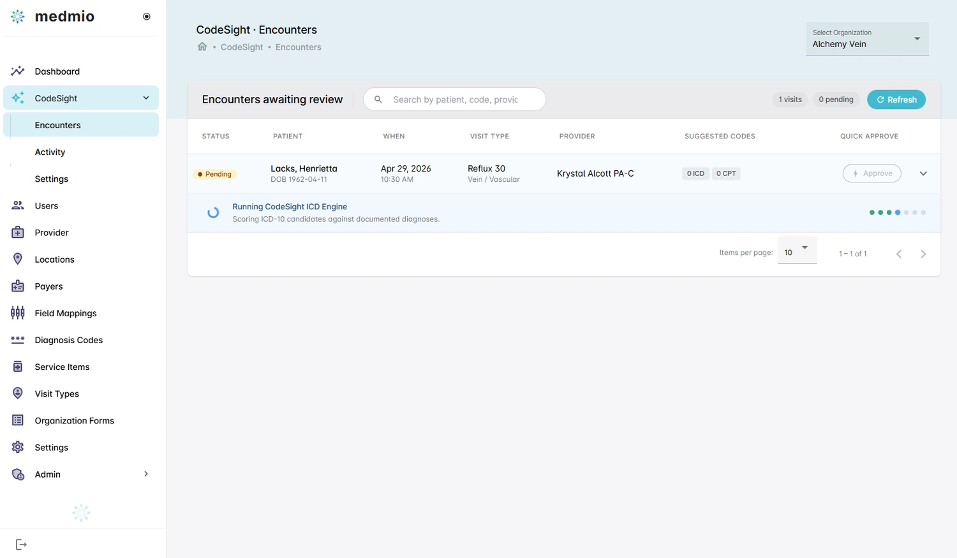Image resolution: width=957 pixels, height=558 pixels.
Task: Click the Payers icon
Action: click(18, 286)
